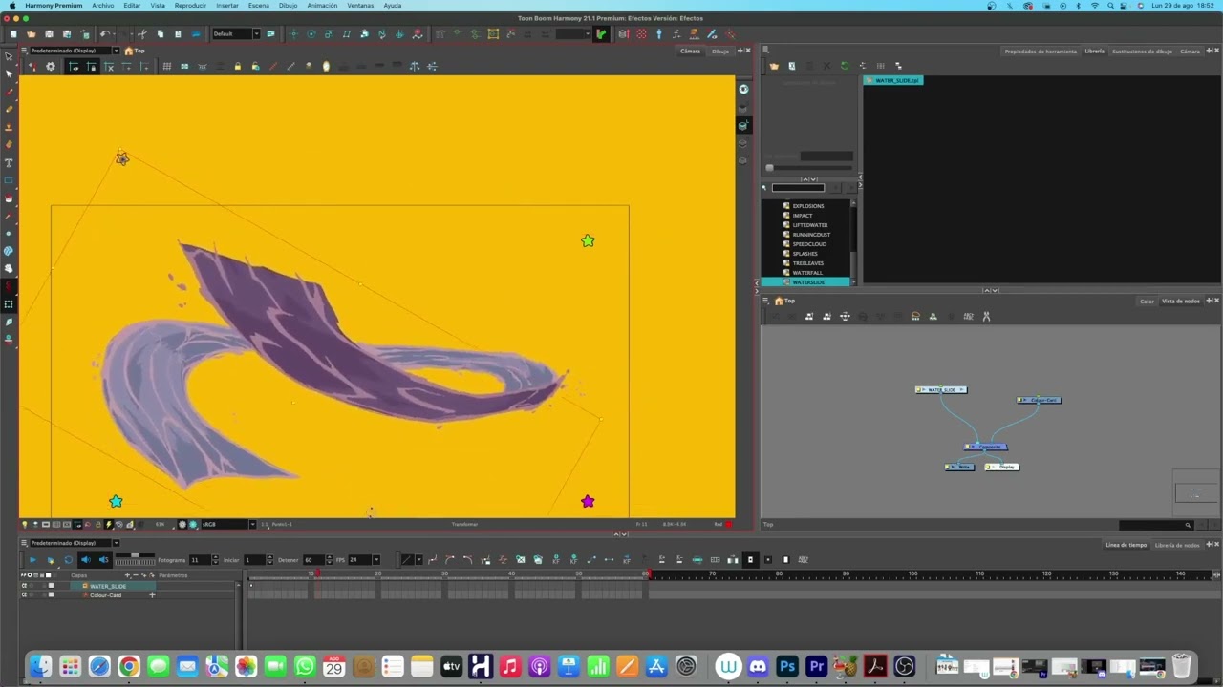The height and width of the screenshot is (687, 1223).
Task: Toggle the loop playback icon in the timeline
Action: click(68, 560)
